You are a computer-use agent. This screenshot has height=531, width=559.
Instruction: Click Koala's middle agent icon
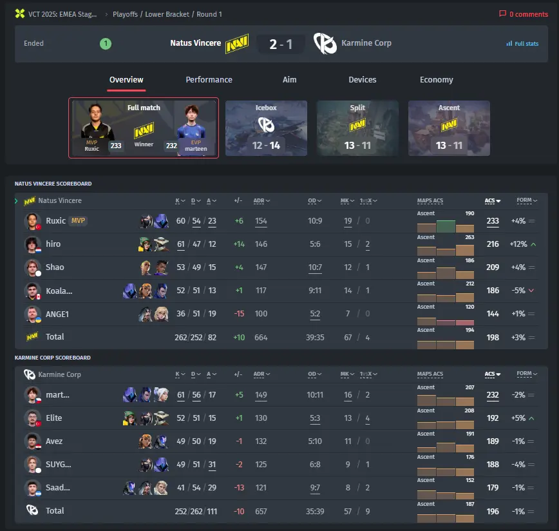click(146, 291)
